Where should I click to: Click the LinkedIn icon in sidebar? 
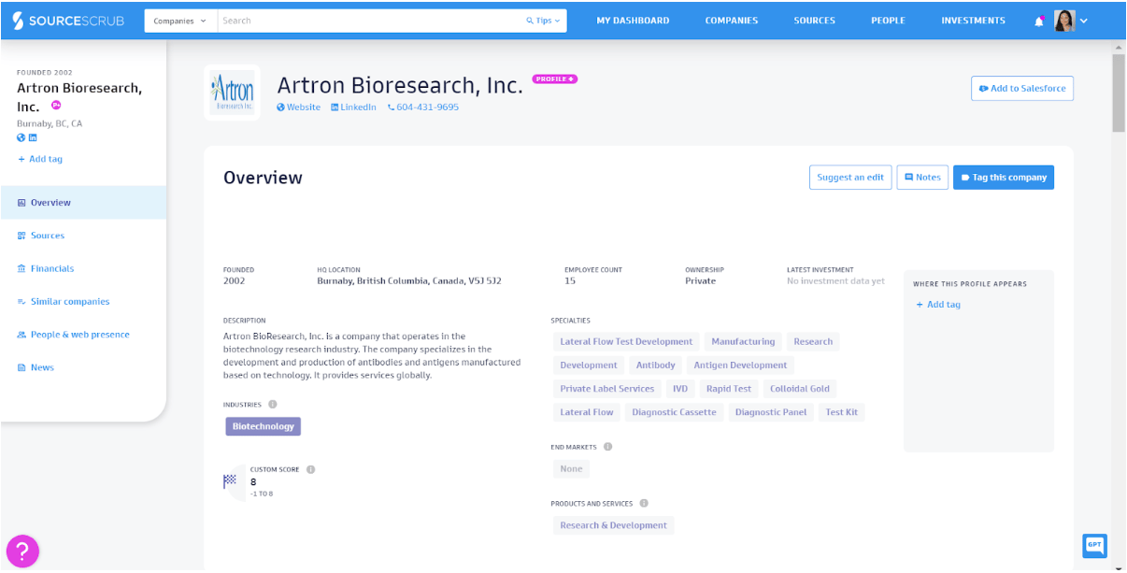click(x=33, y=137)
